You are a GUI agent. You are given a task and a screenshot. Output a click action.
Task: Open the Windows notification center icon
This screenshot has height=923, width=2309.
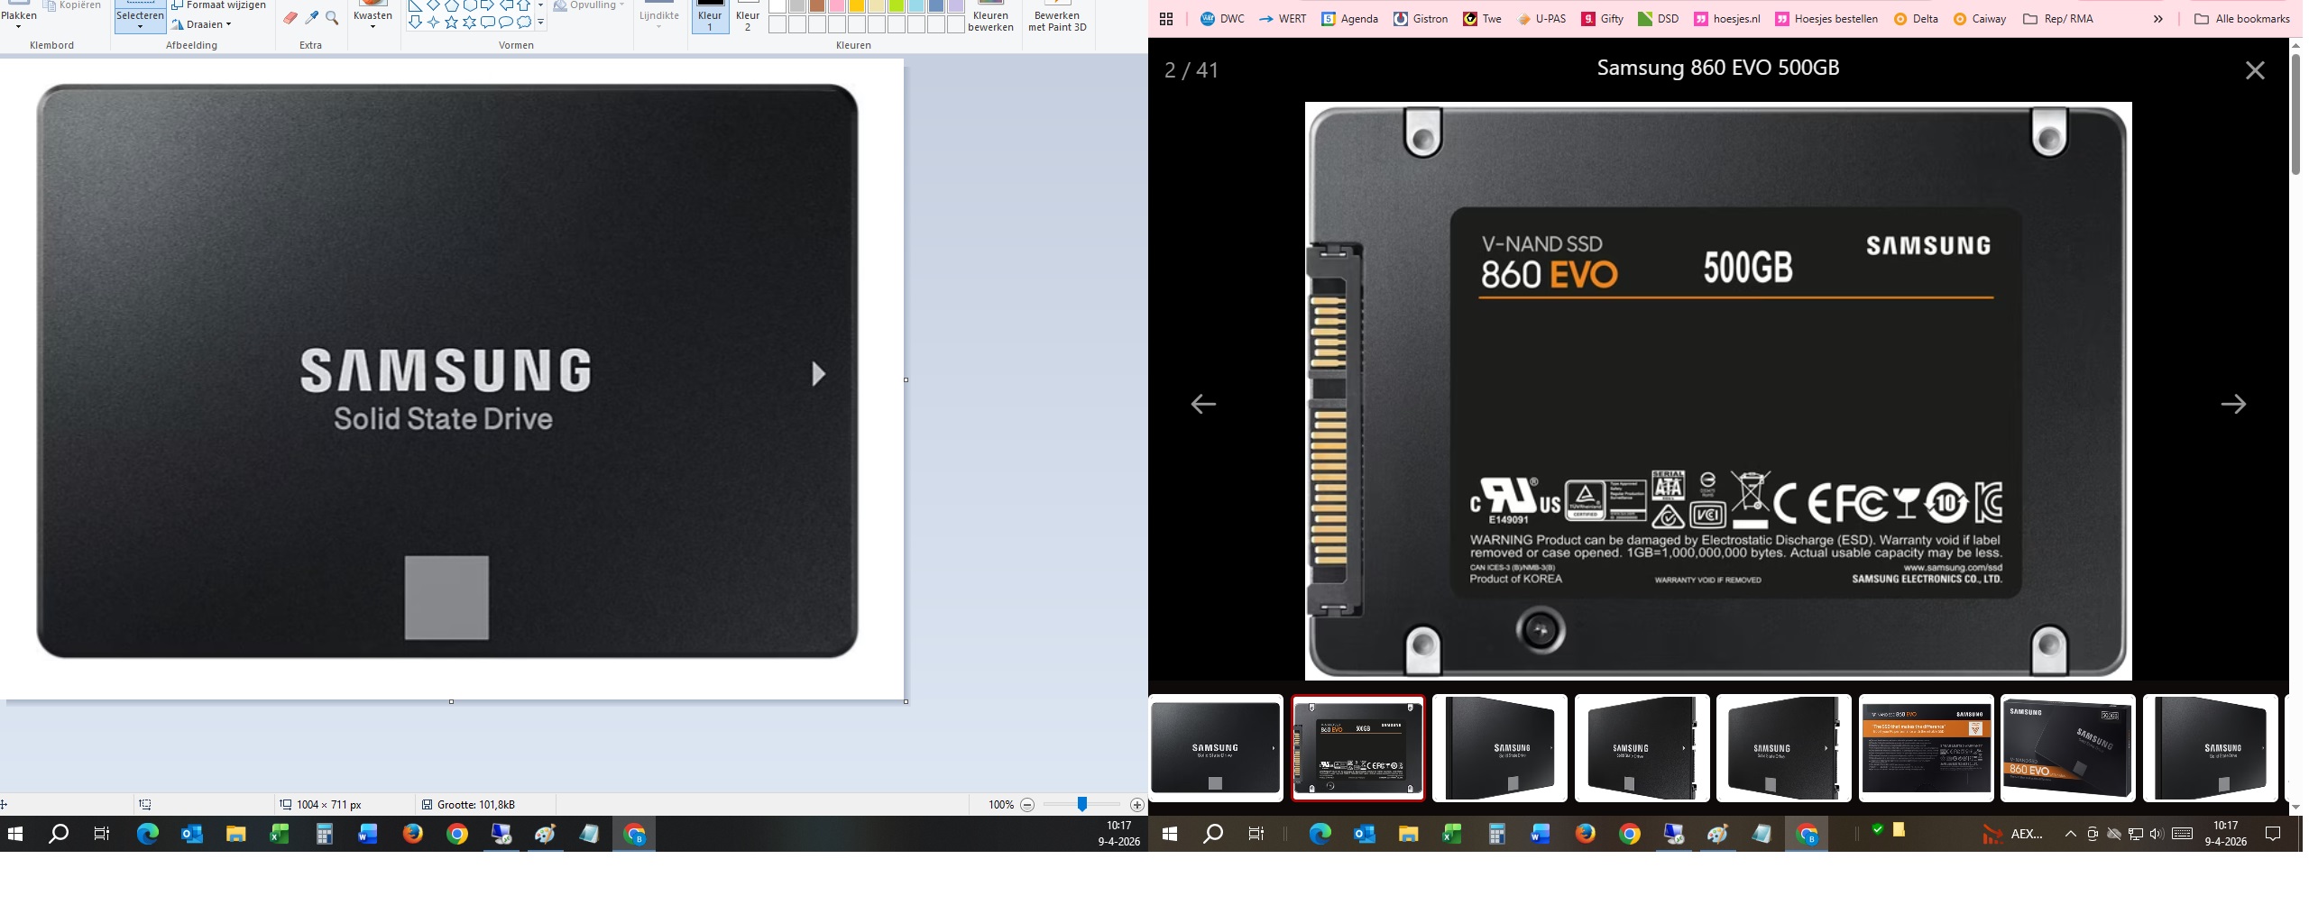point(2273,834)
